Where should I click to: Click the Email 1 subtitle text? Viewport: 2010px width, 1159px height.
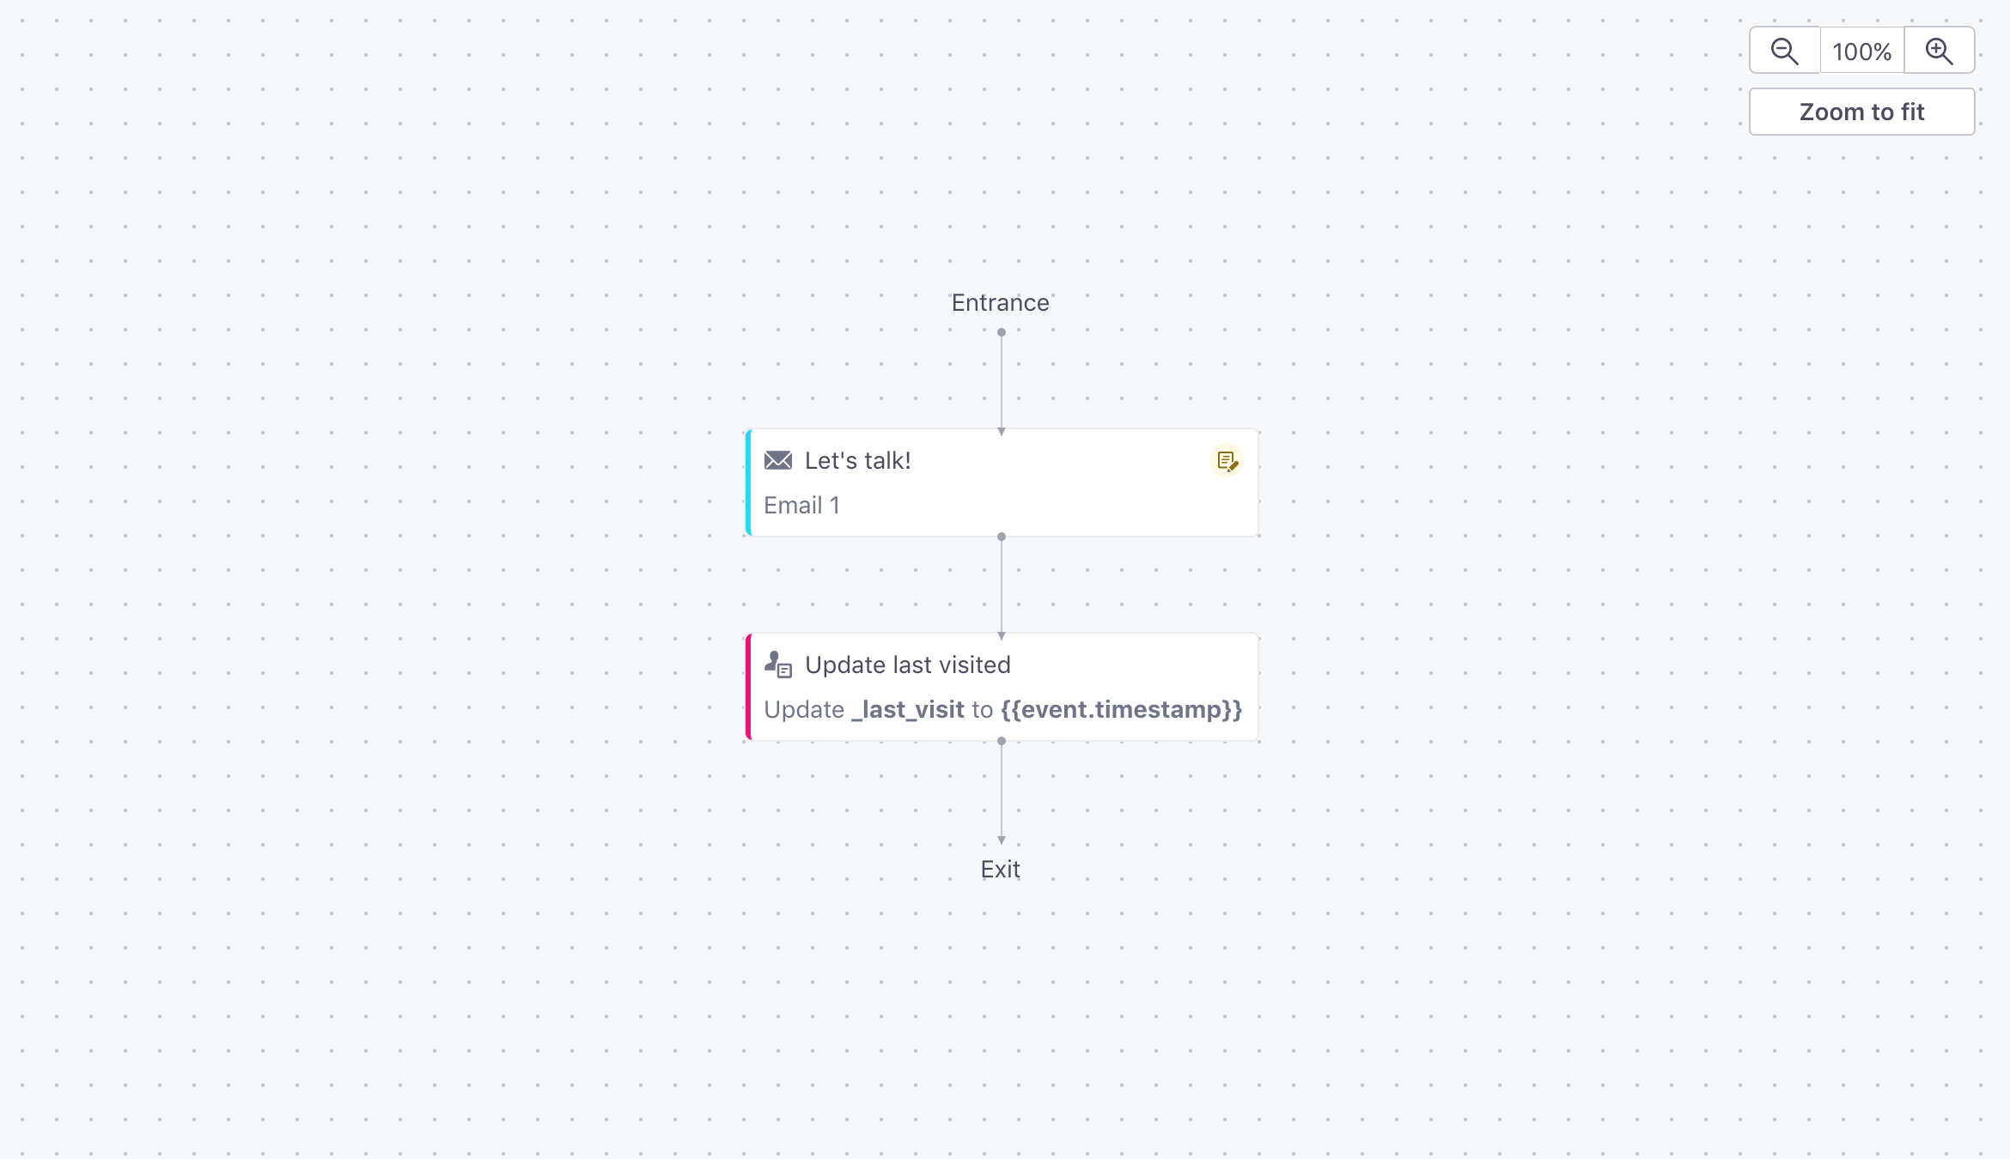coord(801,505)
